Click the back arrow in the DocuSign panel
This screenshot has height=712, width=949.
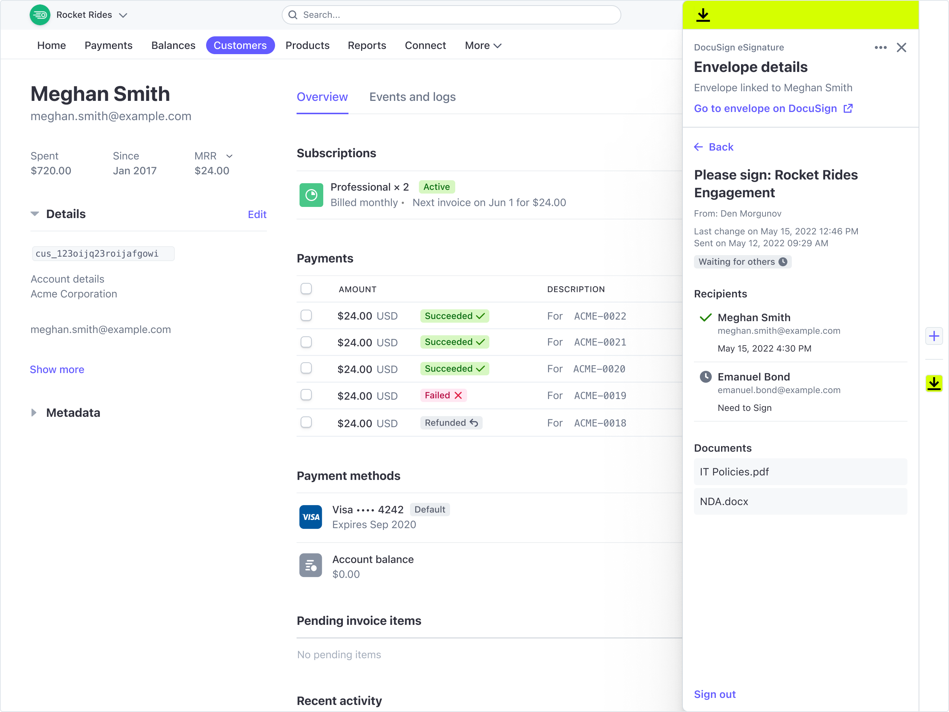click(x=698, y=147)
